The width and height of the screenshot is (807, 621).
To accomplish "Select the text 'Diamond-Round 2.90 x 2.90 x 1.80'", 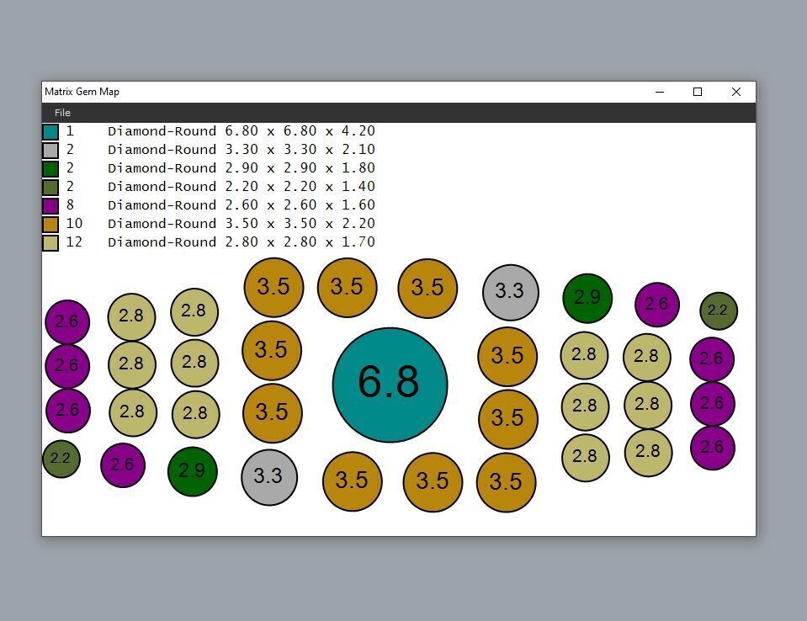I will [242, 168].
